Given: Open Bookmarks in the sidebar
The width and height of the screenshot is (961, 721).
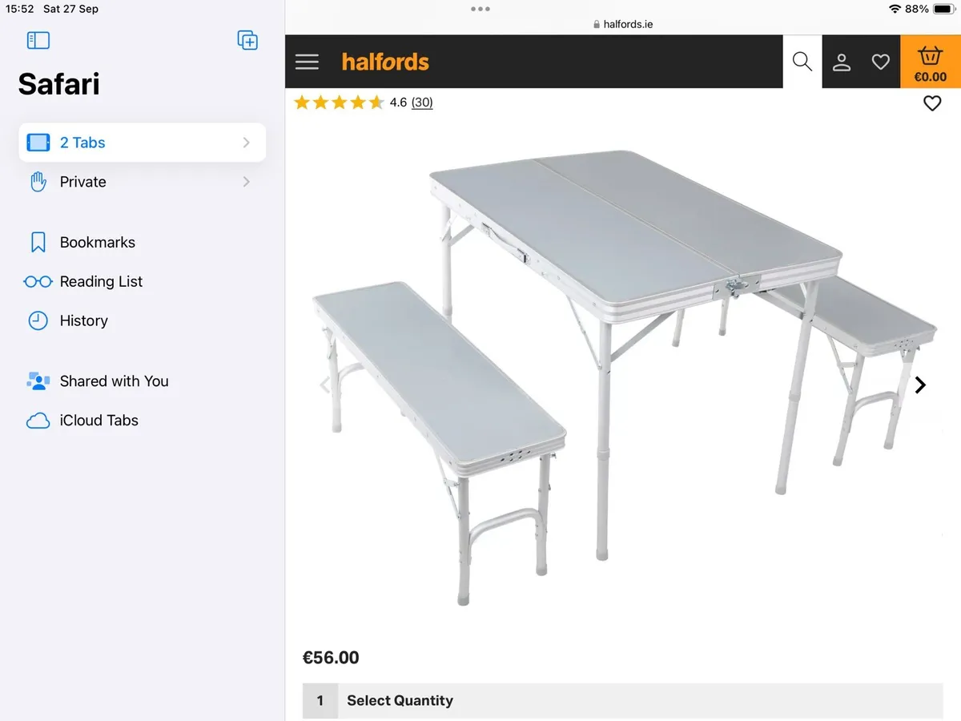Looking at the screenshot, I should [97, 242].
